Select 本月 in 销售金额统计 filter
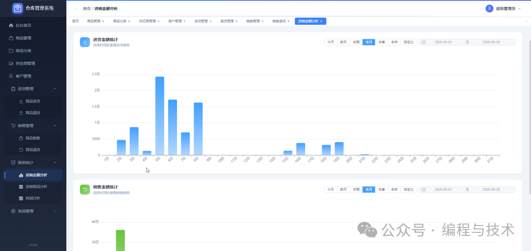This screenshot has width=531, height=251. tap(369, 190)
